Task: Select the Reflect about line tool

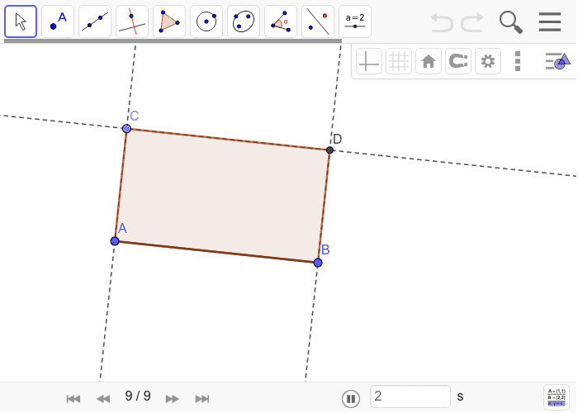Action: pyautogui.click(x=318, y=21)
